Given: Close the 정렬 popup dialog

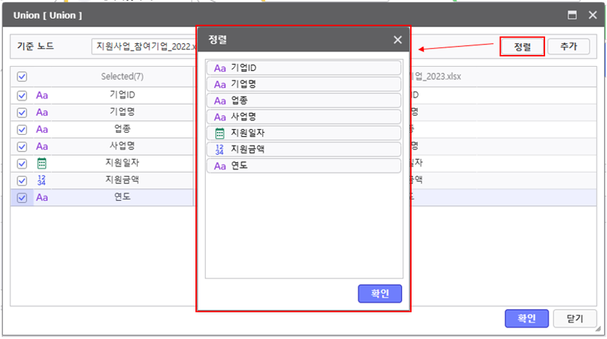Looking at the screenshot, I should pyautogui.click(x=398, y=40).
